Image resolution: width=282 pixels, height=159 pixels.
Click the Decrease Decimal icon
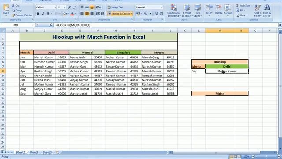[x=161, y=14]
